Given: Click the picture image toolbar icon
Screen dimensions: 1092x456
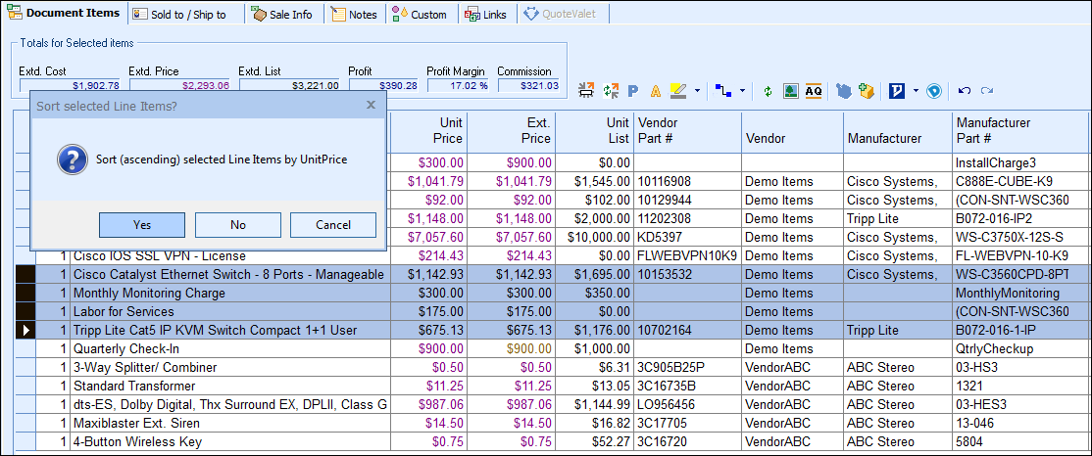Looking at the screenshot, I should (790, 91).
